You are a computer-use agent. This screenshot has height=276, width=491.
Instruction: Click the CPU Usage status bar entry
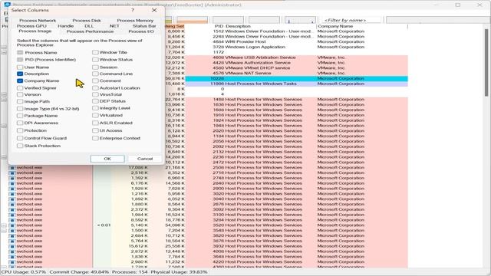coord(24,272)
